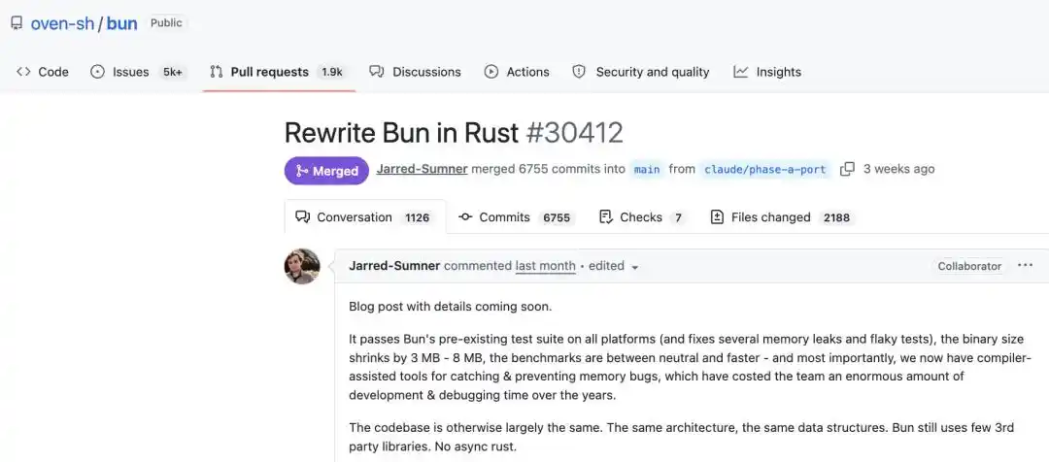Go to the Discussions tab
1049x462 pixels.
click(416, 72)
